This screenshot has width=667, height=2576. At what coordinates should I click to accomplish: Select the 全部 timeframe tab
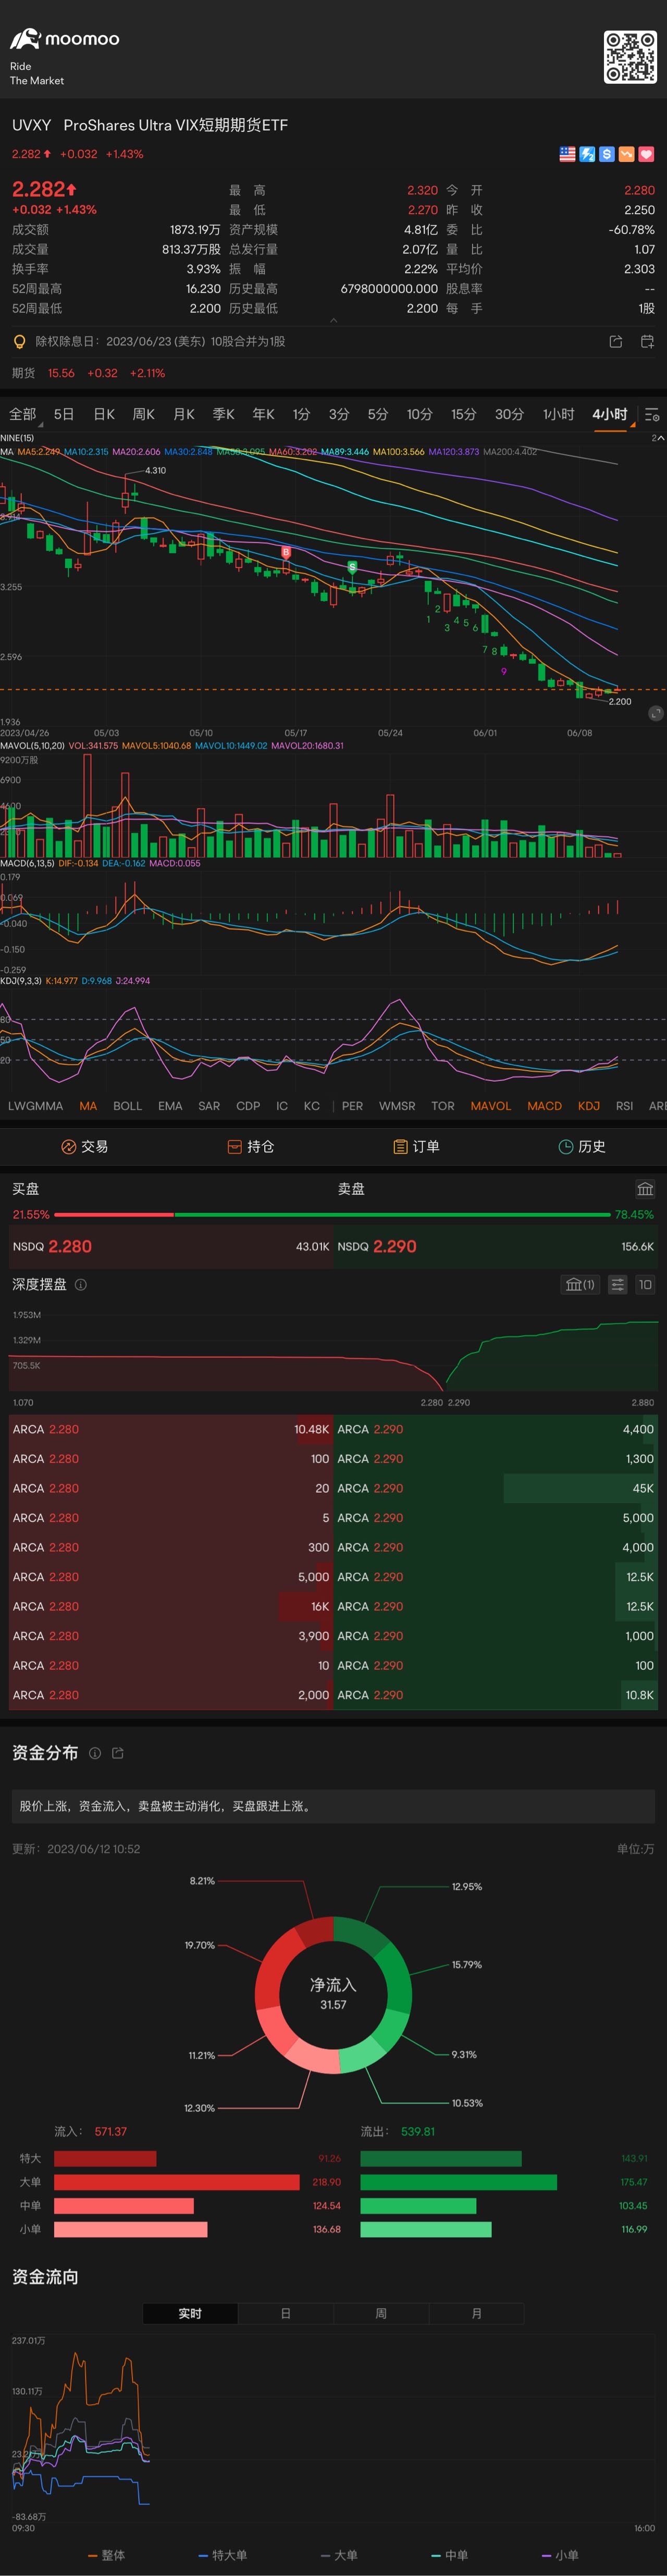tap(22, 414)
